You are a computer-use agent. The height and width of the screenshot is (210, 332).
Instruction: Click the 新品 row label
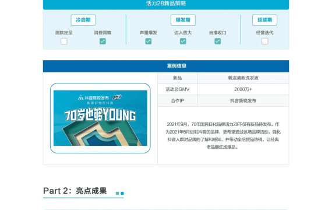coord(178,78)
